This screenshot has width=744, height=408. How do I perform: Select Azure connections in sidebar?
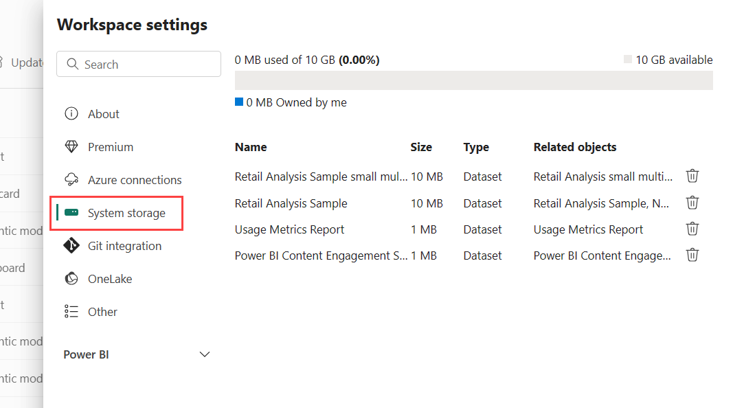[x=135, y=180]
